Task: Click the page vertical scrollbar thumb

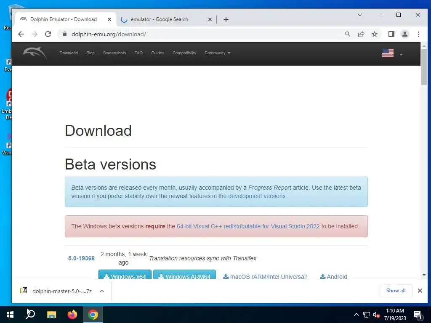Action: click(x=424, y=67)
